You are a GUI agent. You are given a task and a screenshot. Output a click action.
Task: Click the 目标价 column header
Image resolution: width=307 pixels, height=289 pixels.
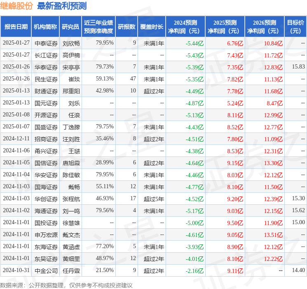(x=295, y=26)
